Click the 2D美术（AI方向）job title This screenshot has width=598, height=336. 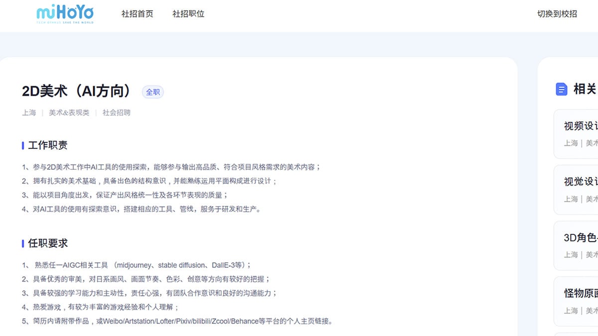(78, 92)
